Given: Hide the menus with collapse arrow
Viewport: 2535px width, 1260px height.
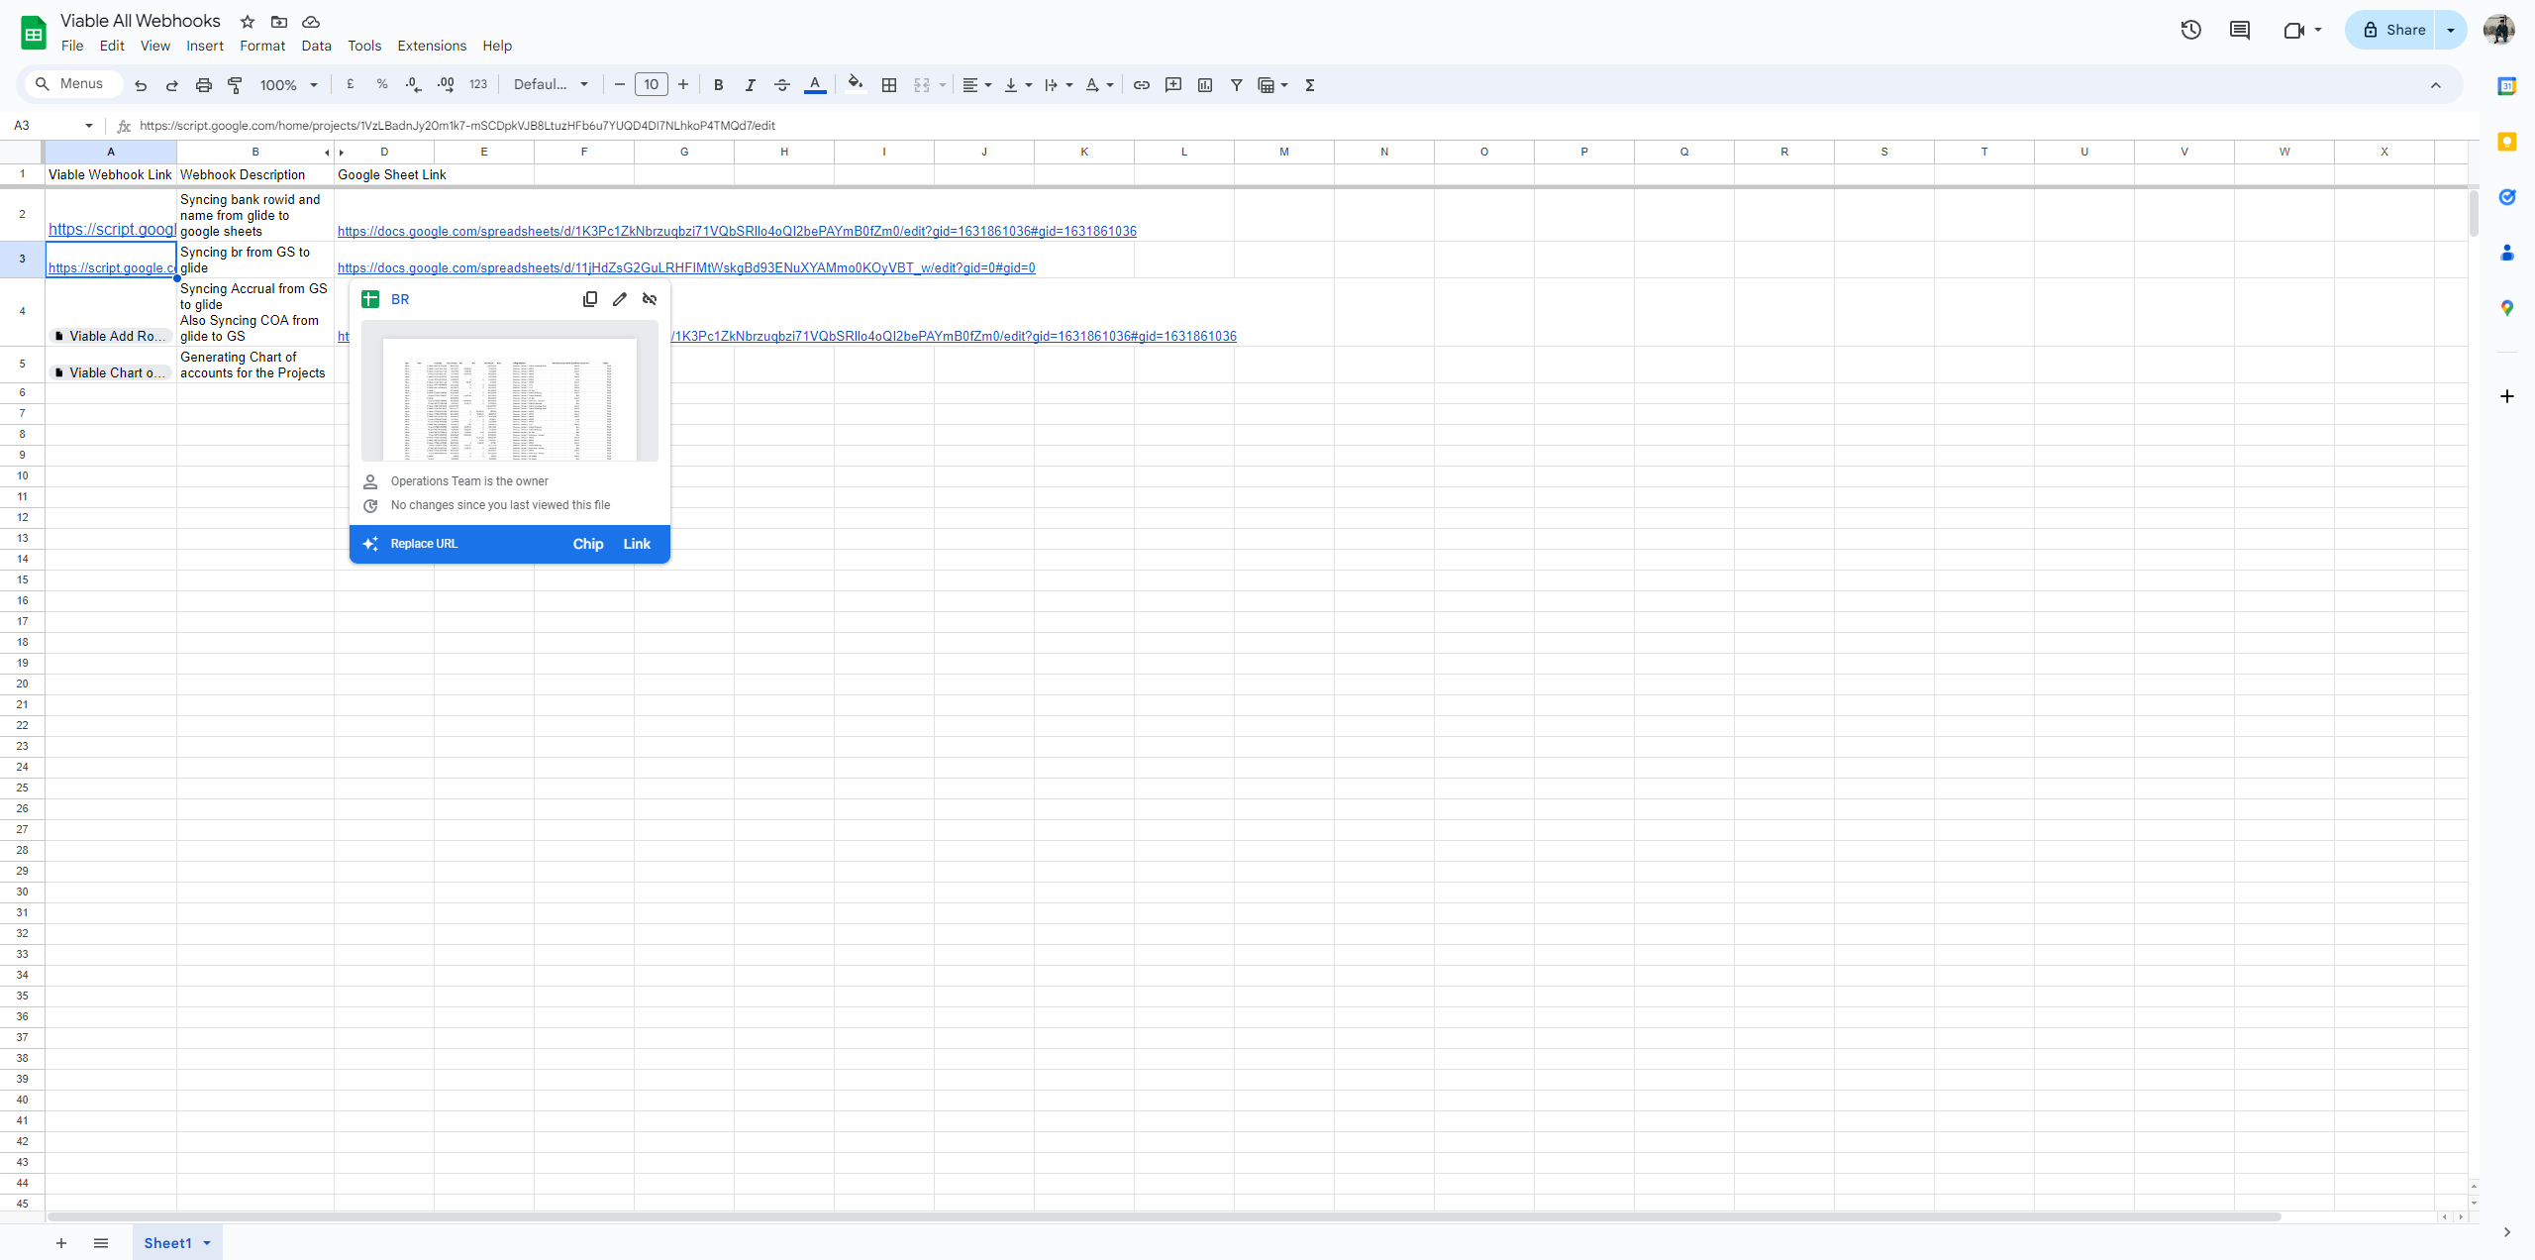Looking at the screenshot, I should [x=2436, y=85].
